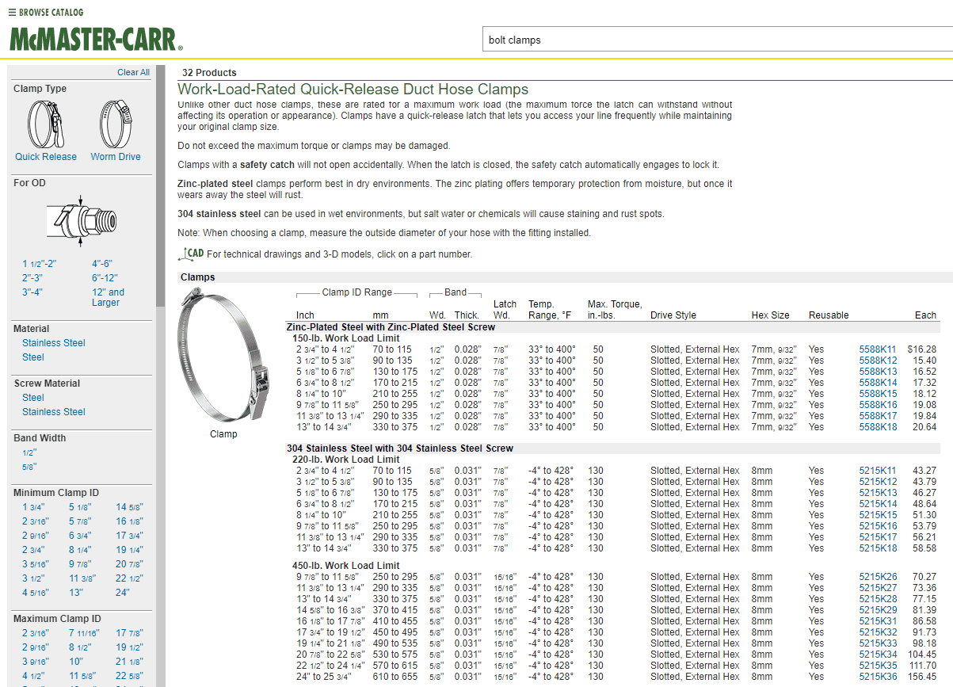Open part number 5588K16

tap(878, 405)
